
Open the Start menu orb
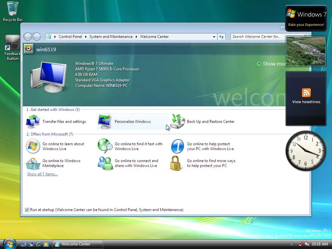coord(9,244)
